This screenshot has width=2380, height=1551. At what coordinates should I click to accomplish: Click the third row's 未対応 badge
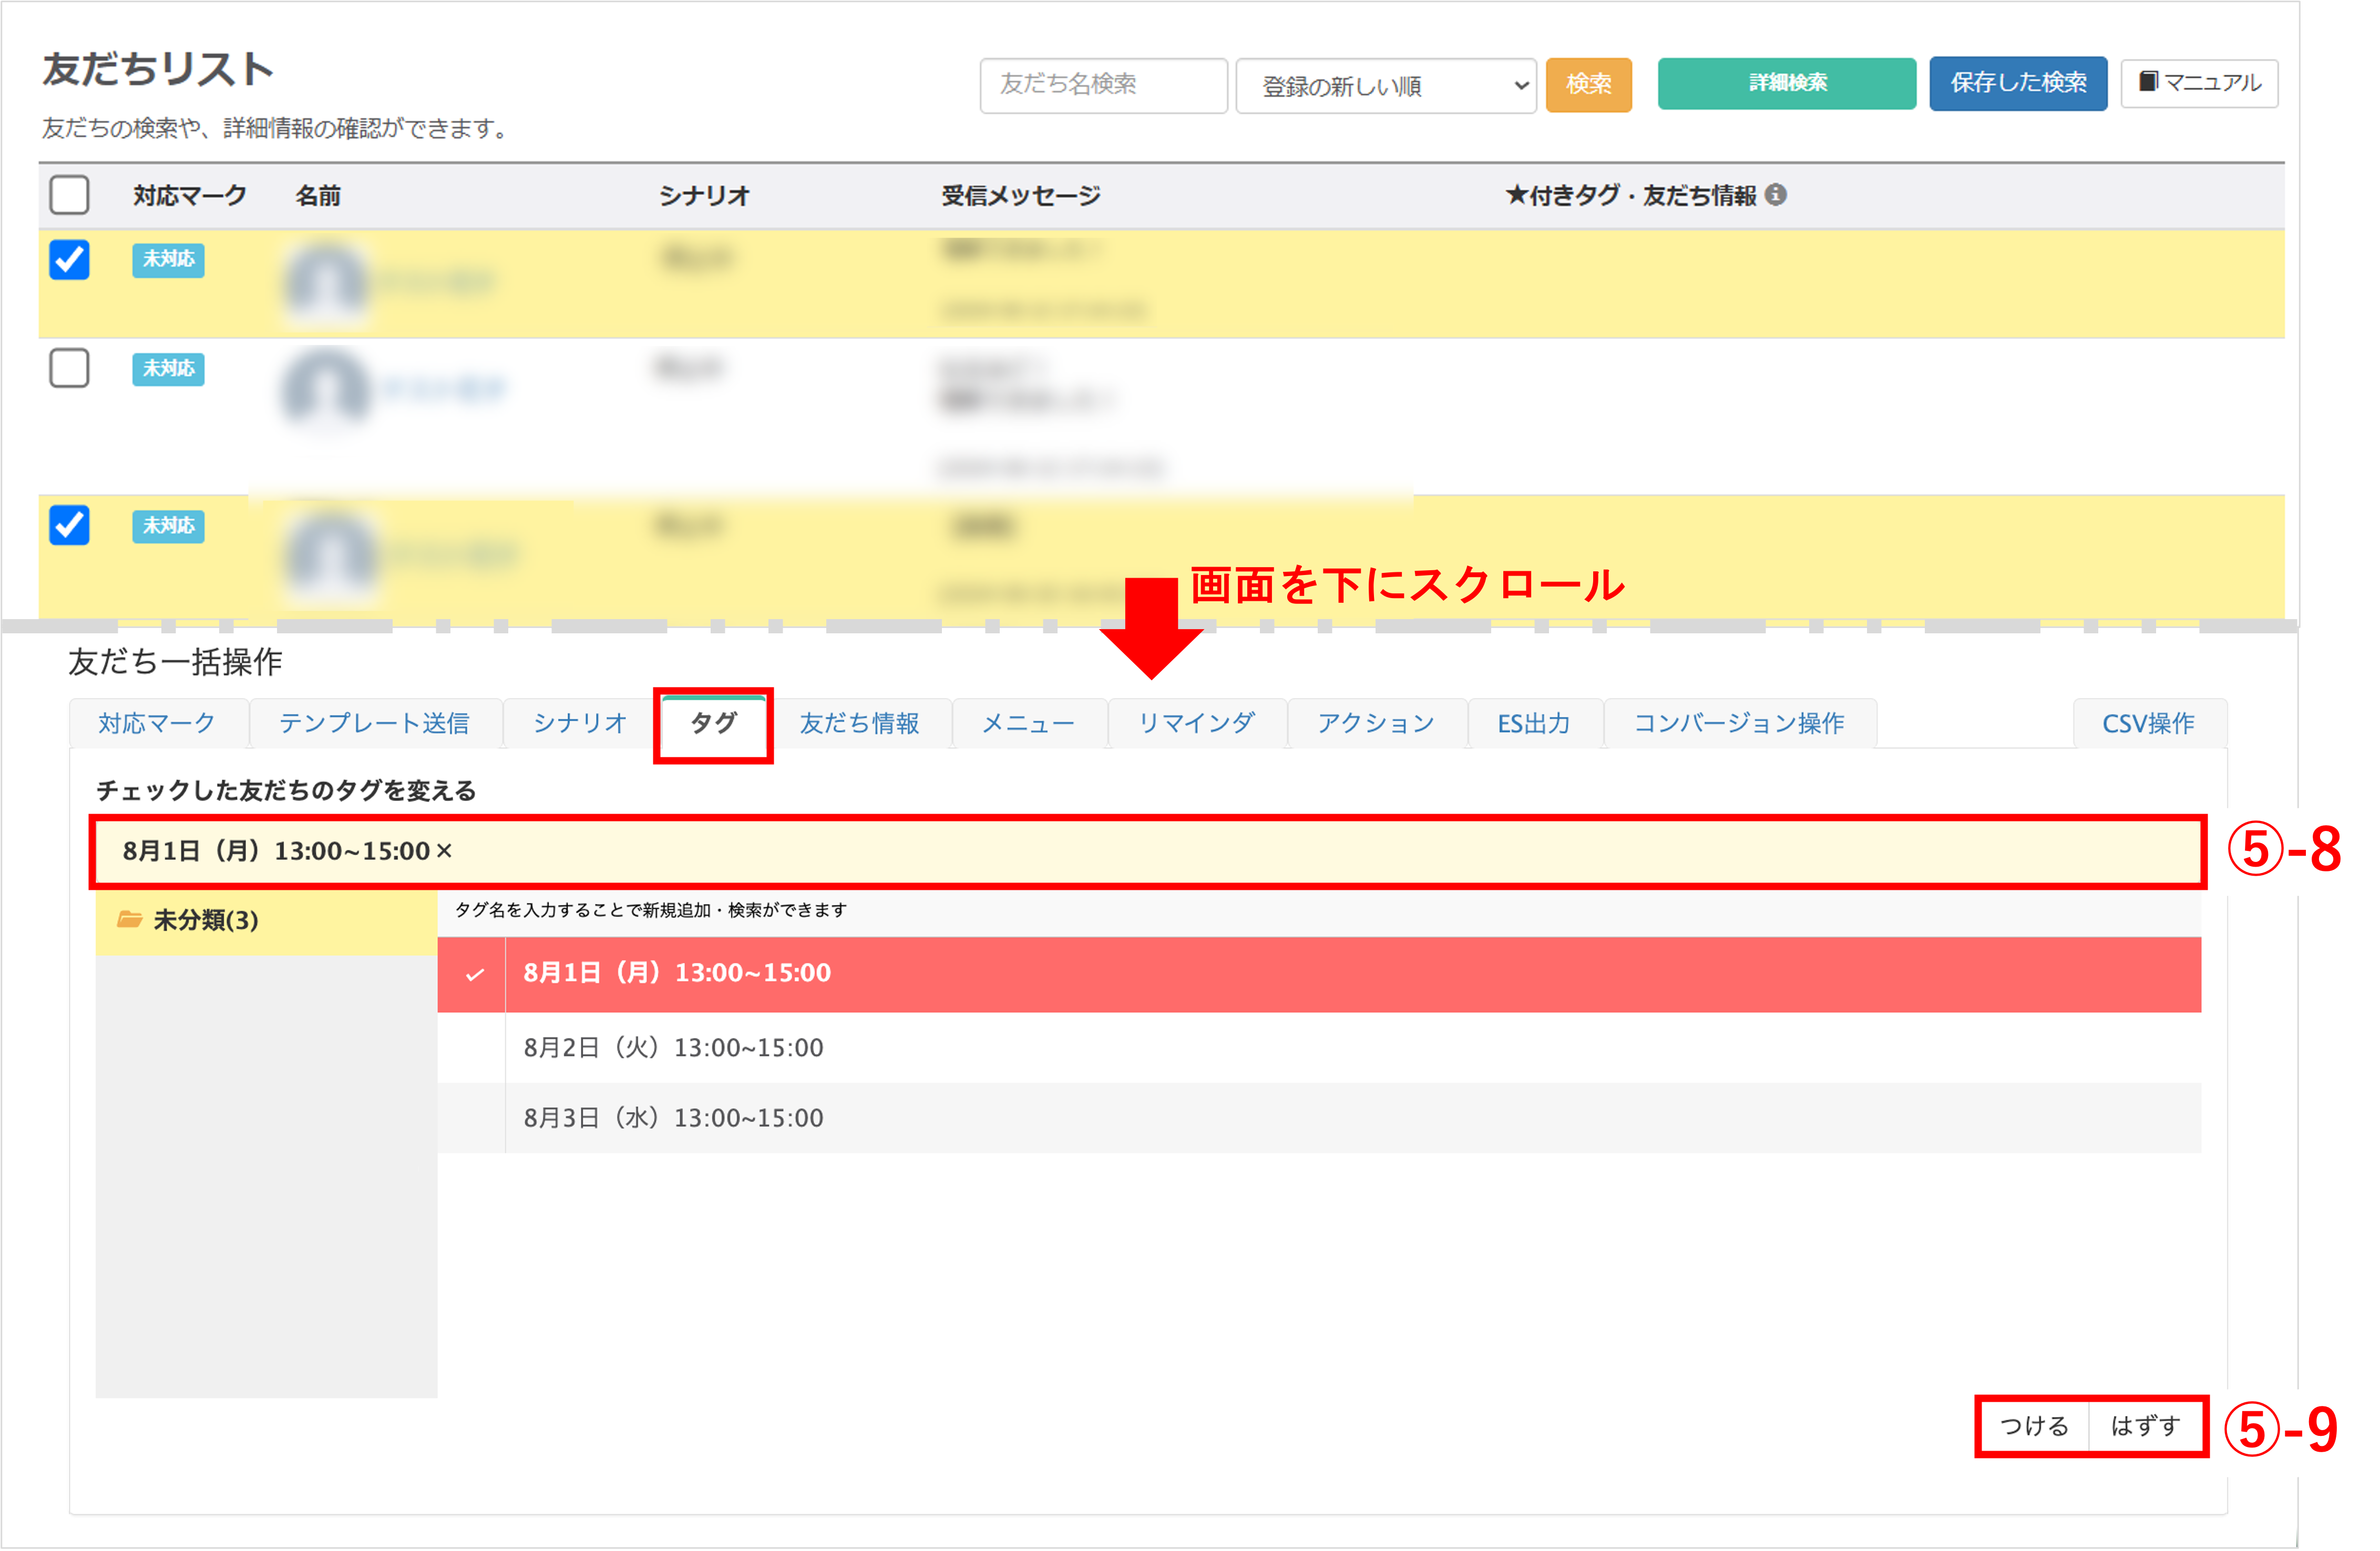coord(168,526)
